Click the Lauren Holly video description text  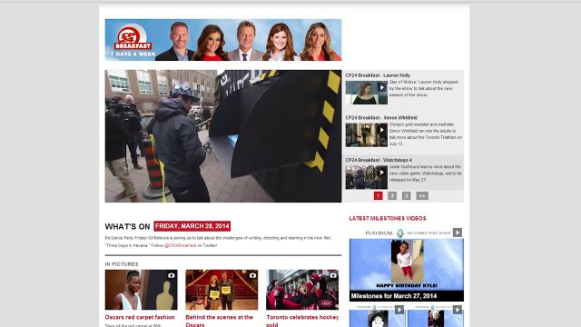pos(424,89)
